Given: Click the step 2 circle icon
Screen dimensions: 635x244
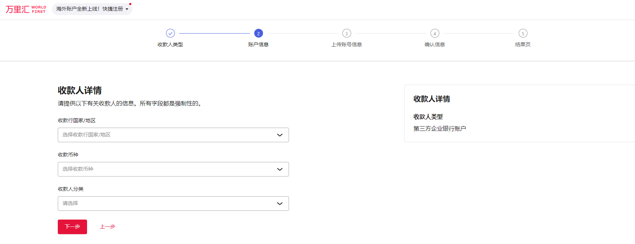Looking at the screenshot, I should click(258, 33).
